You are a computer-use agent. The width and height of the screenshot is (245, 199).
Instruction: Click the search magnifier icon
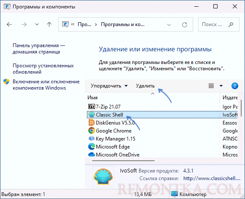pos(231,24)
